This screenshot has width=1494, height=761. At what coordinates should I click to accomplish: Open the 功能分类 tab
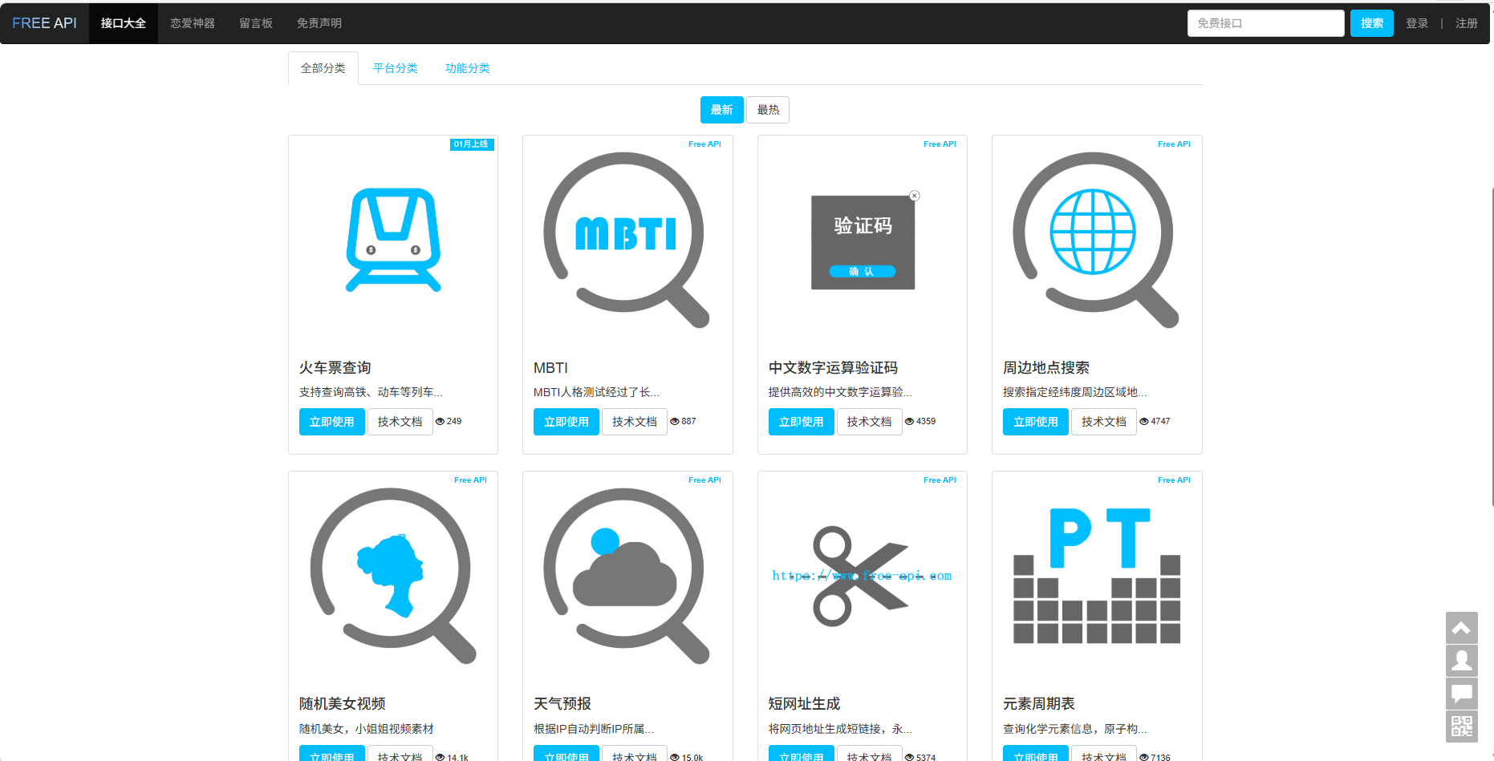click(468, 68)
